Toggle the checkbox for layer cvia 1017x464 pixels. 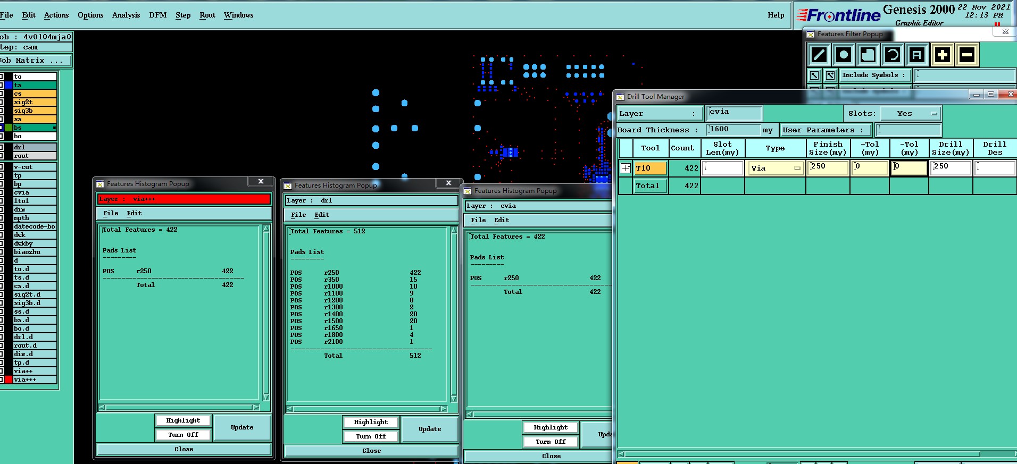2,192
